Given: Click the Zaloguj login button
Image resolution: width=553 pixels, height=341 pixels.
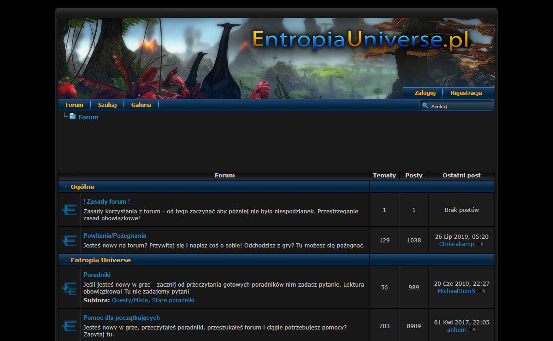Looking at the screenshot, I should 425,93.
